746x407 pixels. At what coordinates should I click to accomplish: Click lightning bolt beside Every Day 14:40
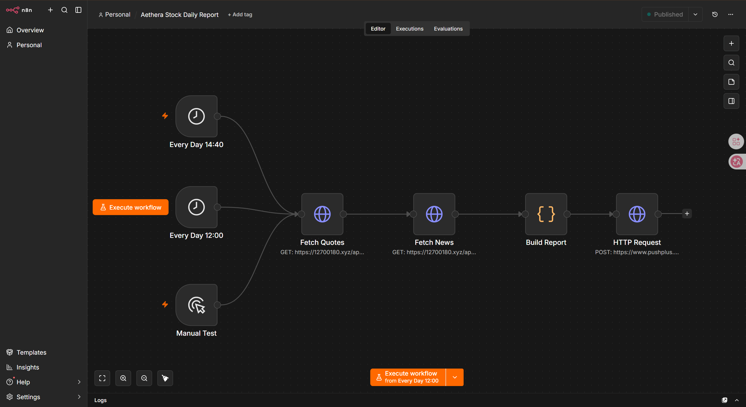(x=165, y=116)
